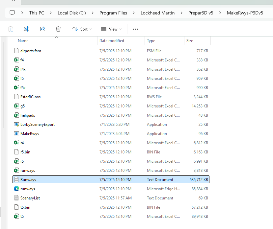The height and width of the screenshot is (229, 273).
Task: Click the Rename toolbar icon
Action: coord(27,29)
